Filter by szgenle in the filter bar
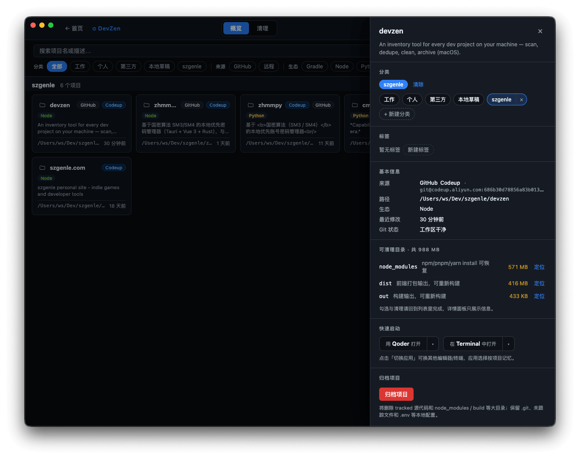Image resolution: width=580 pixels, height=459 pixels. [x=192, y=67]
